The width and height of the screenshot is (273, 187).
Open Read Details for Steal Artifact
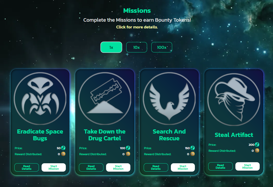(220, 166)
